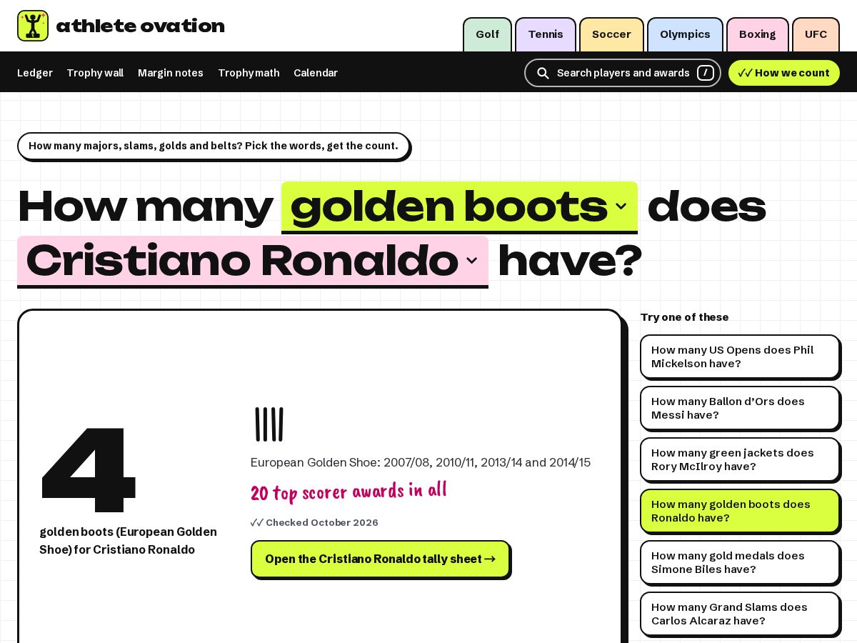Open the Cristiano Ronaldo player dropdown
The height and width of the screenshot is (643, 857).
tap(253, 261)
